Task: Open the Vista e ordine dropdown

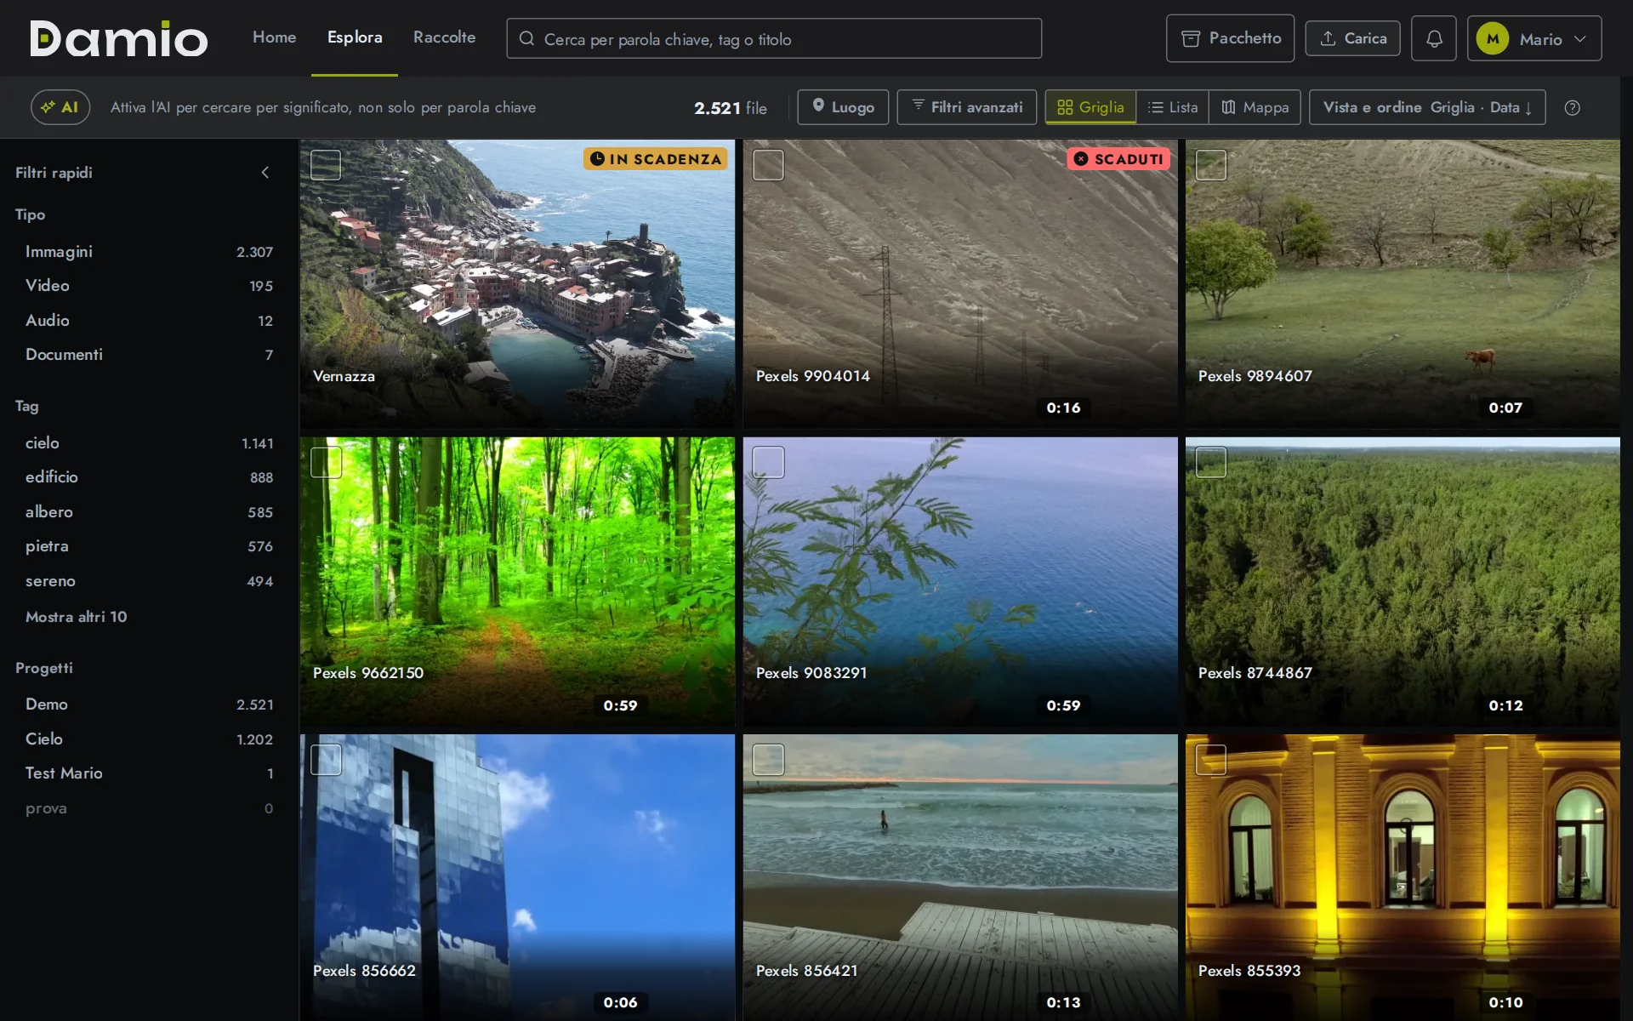Action: point(1427,108)
